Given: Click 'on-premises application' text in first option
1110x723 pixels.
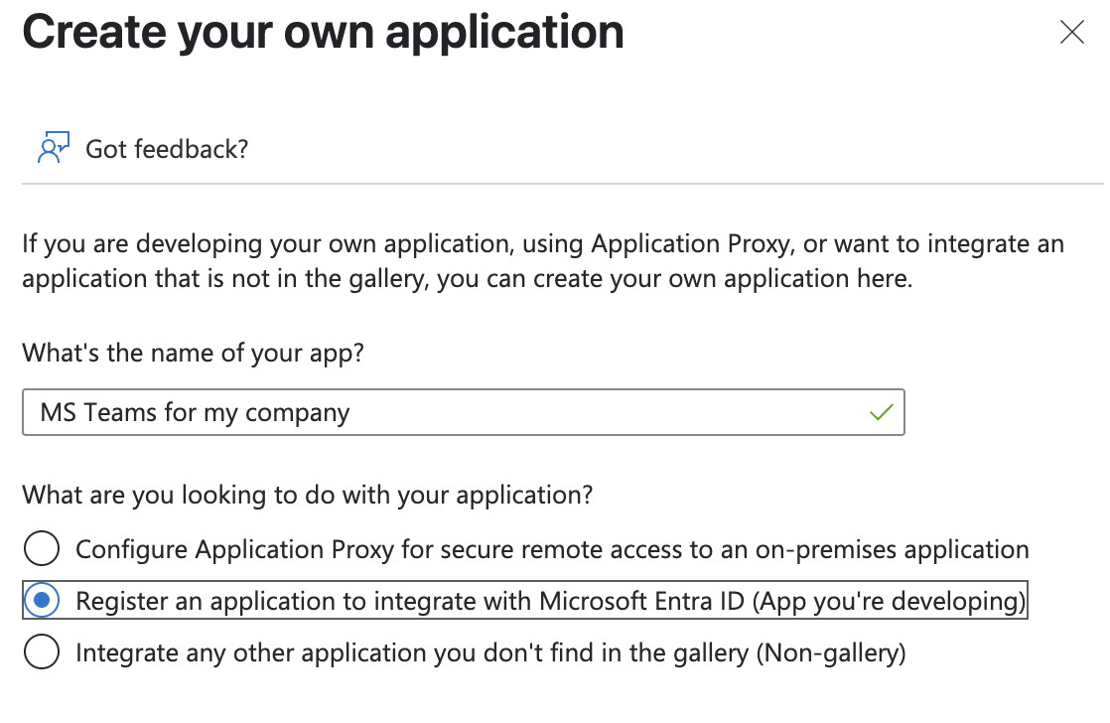Looking at the screenshot, I should pyautogui.click(x=892, y=549).
